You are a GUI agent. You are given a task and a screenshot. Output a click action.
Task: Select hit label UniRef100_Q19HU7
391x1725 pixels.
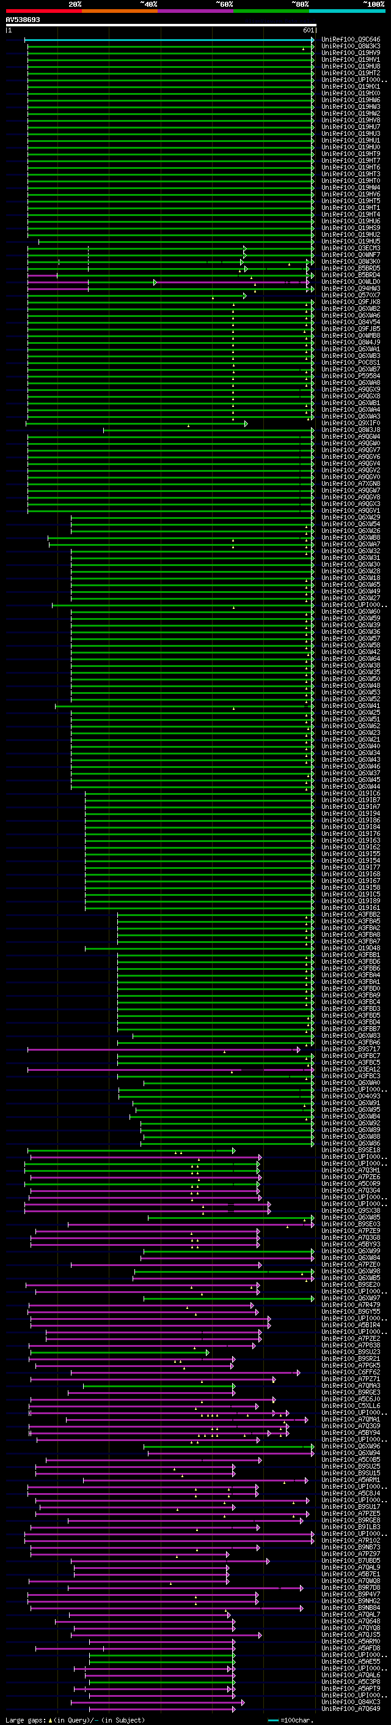(351, 127)
